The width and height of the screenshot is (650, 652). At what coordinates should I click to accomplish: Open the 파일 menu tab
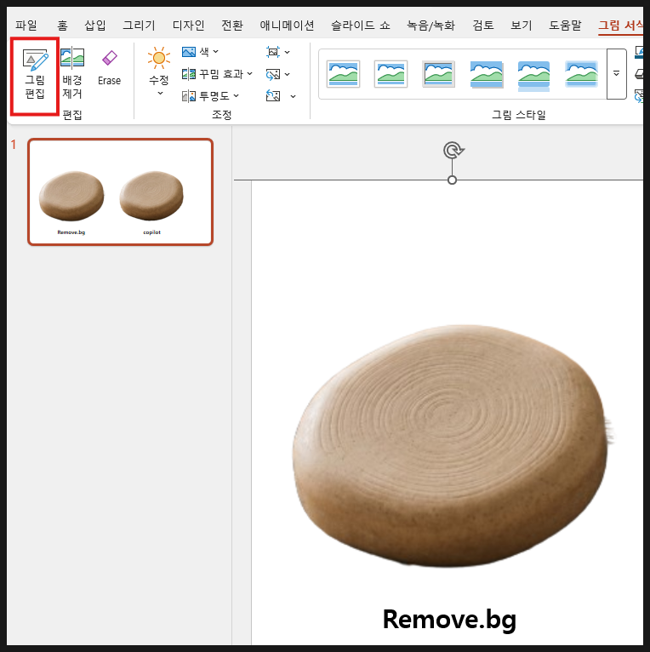click(26, 26)
